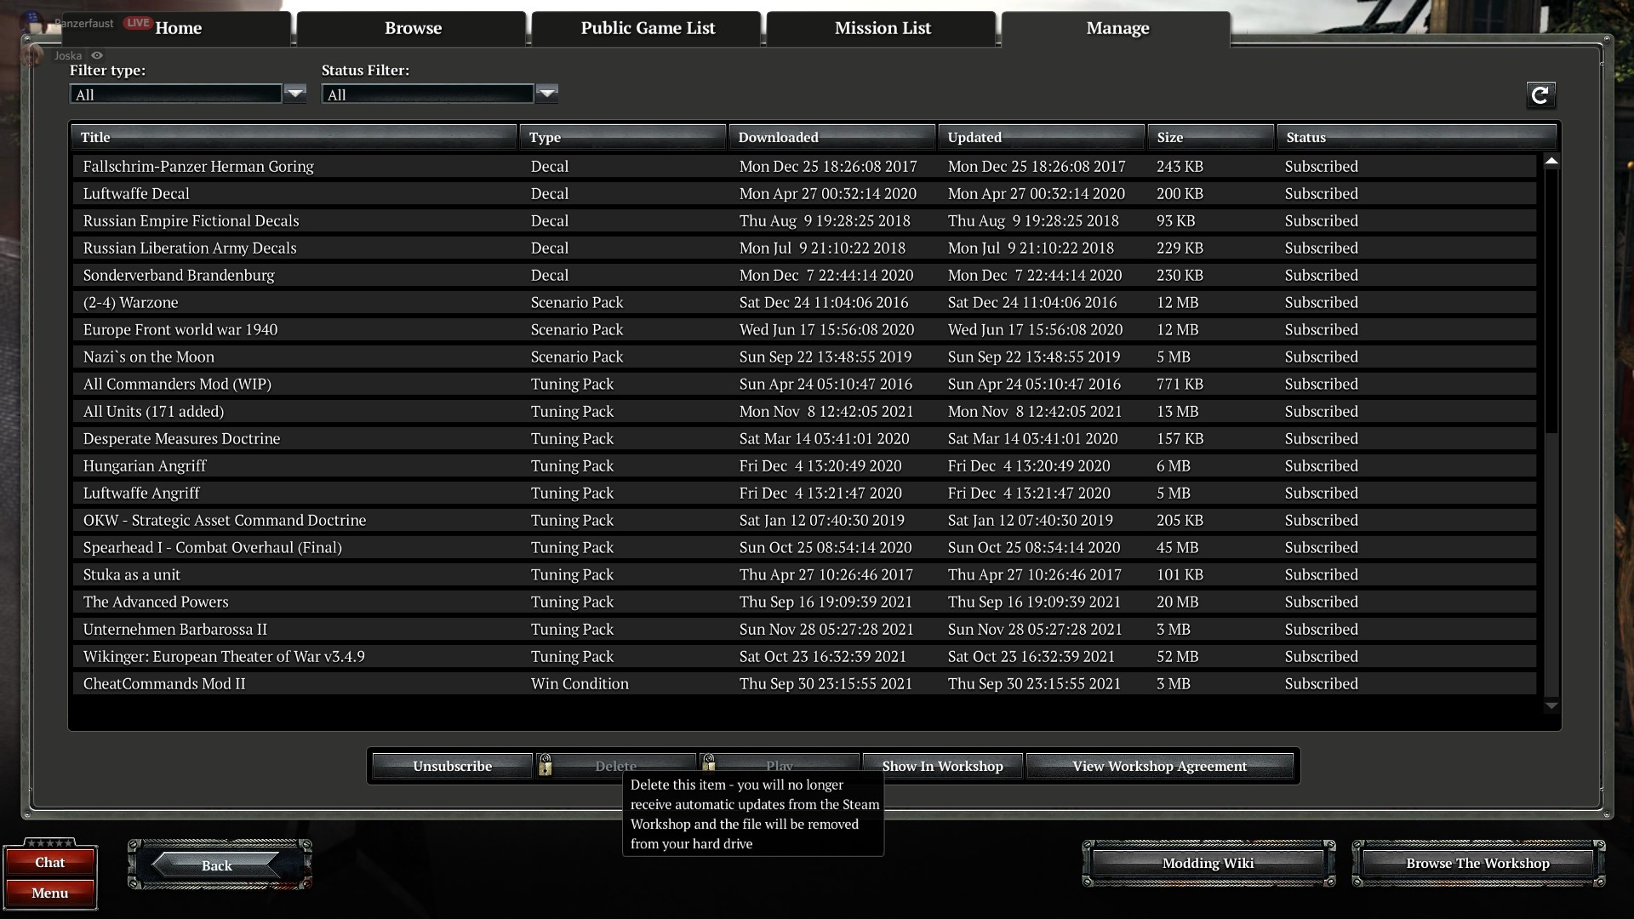Switch to the Browse tab

[413, 28]
